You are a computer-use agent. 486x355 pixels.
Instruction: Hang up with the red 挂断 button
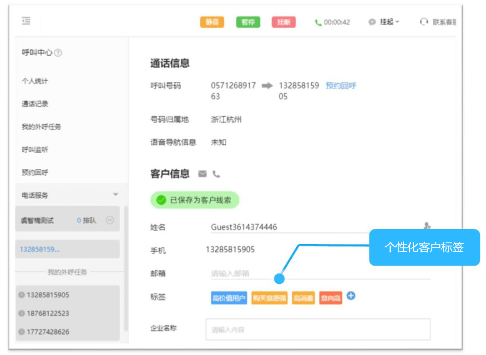coord(283,22)
